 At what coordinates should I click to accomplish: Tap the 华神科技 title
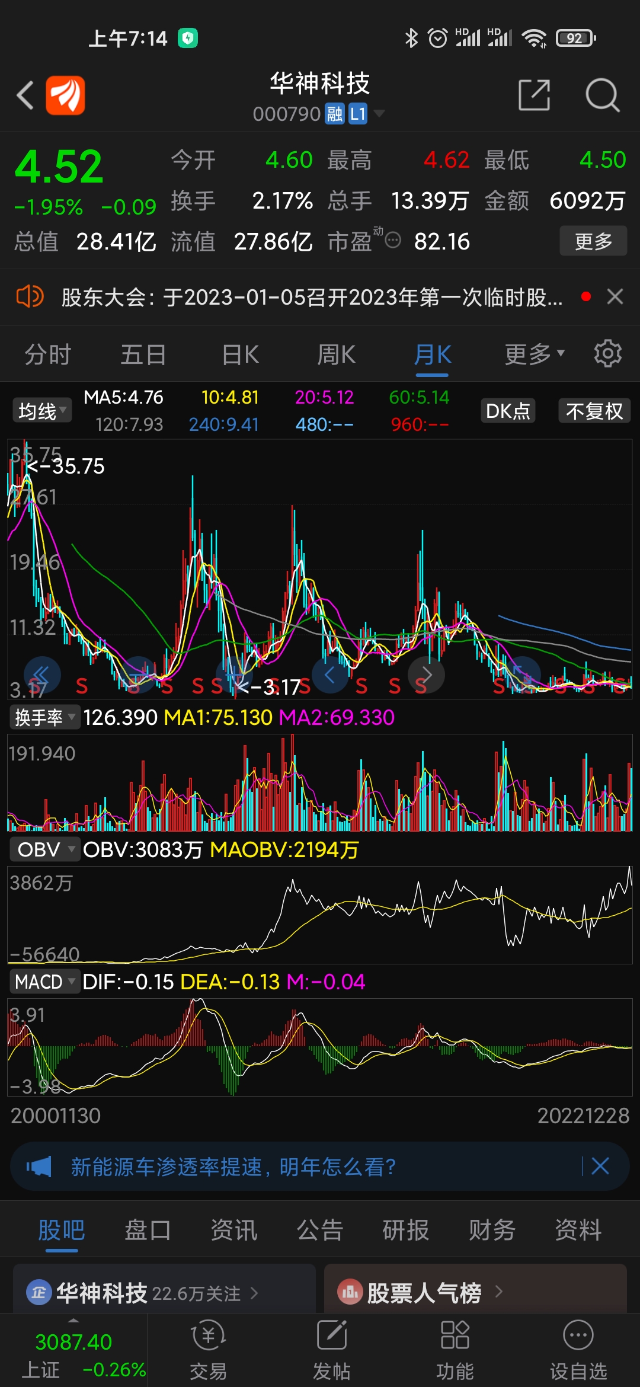320,84
